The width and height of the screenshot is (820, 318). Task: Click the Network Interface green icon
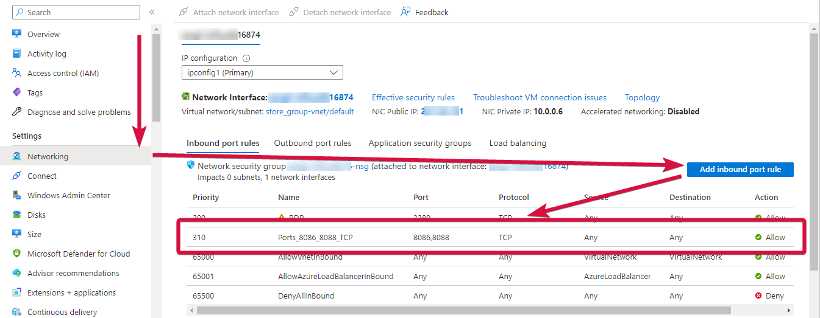pos(186,97)
